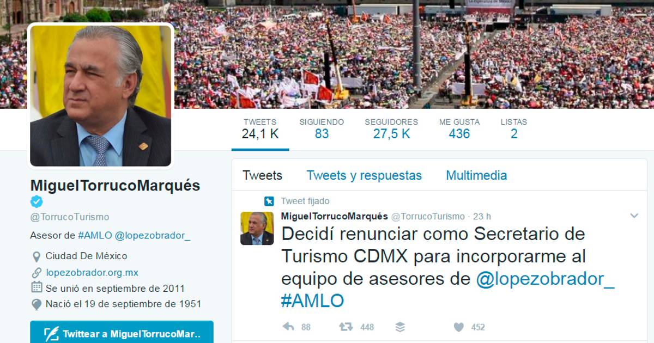Screen dimensions: 654x343
Task: Open the large profile photo
Action: tap(101, 95)
